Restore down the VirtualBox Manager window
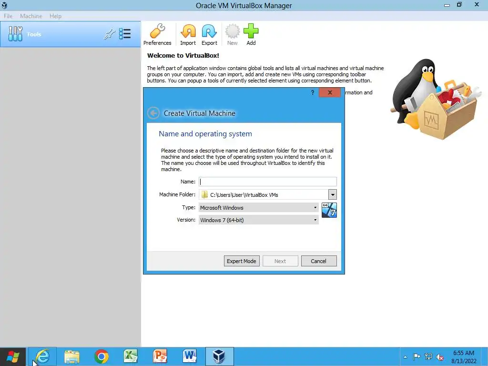 pyautogui.click(x=459, y=5)
